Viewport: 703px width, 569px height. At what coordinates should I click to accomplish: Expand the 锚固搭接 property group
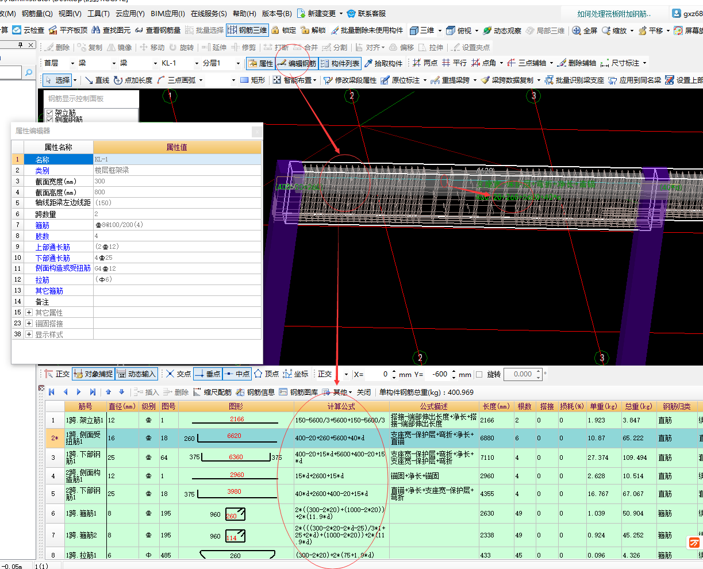[x=29, y=324]
